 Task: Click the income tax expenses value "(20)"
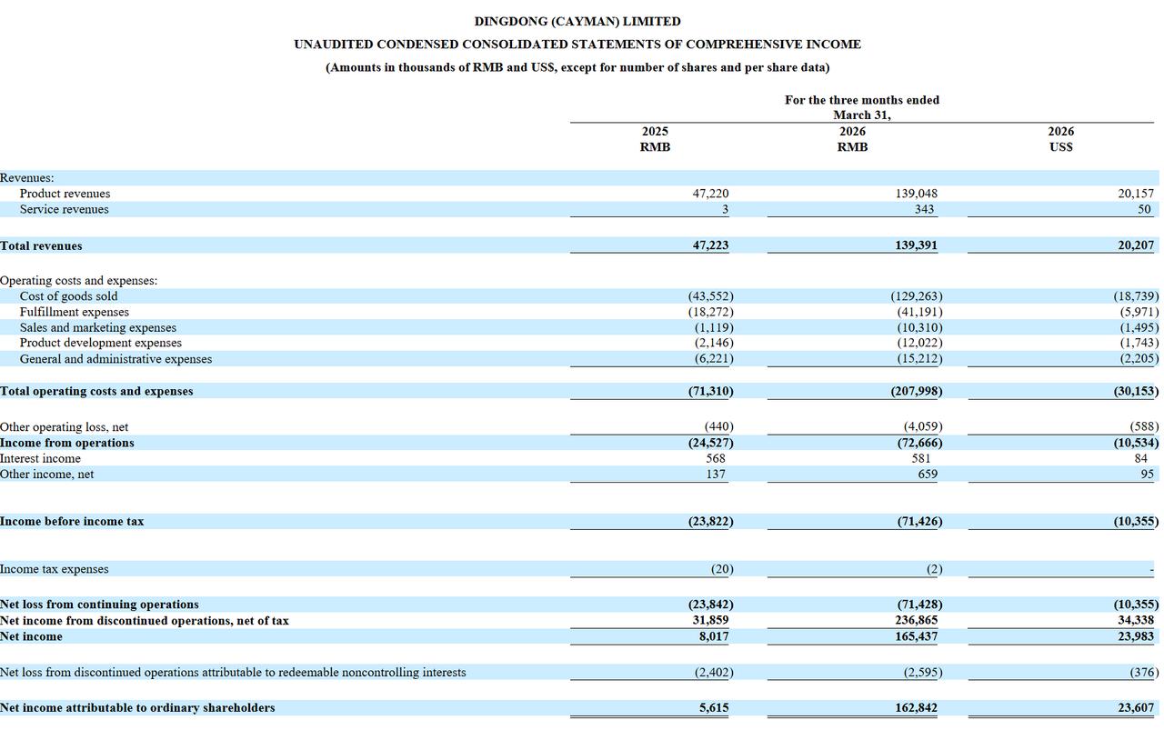tap(722, 569)
